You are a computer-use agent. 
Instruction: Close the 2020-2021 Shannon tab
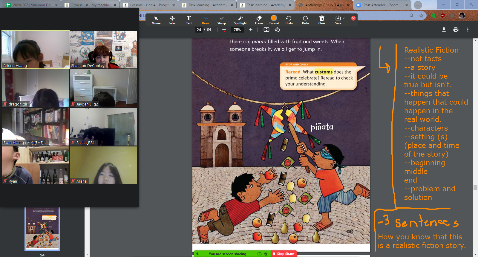[x=56, y=5]
